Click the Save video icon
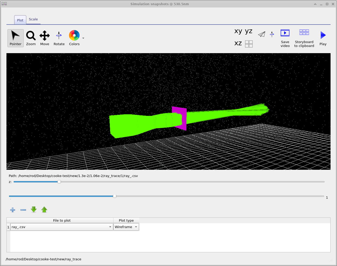This screenshot has height=266, width=337. (x=285, y=33)
